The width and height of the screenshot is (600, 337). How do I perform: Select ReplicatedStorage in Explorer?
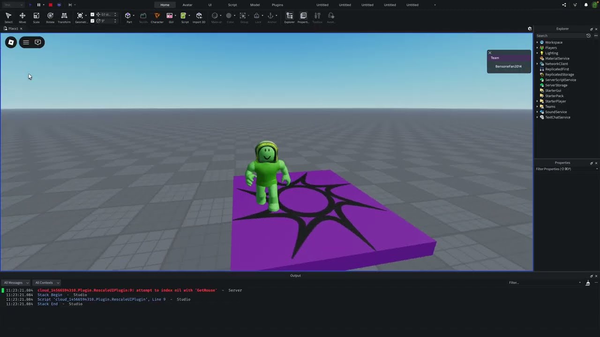(x=559, y=74)
